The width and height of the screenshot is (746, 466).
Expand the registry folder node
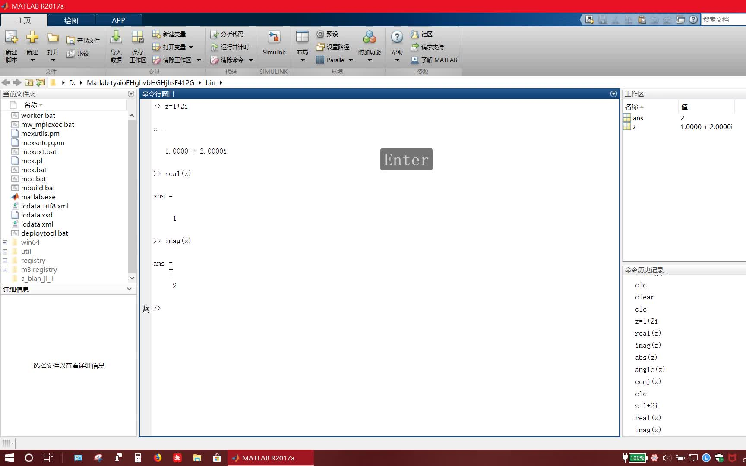pyautogui.click(x=5, y=261)
